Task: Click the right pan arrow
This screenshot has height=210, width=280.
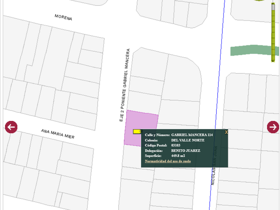Action: click(273, 127)
